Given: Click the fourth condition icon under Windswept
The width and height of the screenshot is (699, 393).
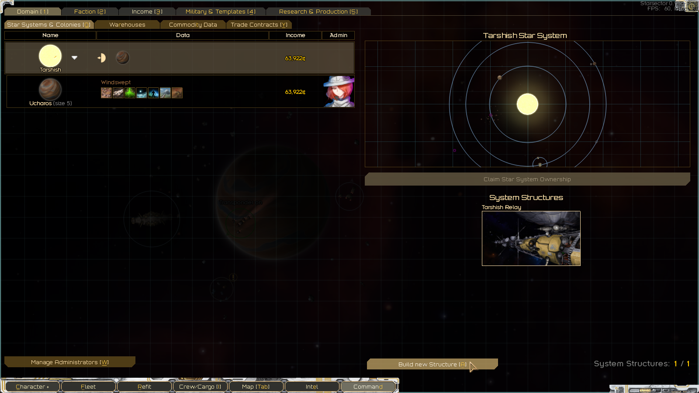Looking at the screenshot, I should point(142,93).
